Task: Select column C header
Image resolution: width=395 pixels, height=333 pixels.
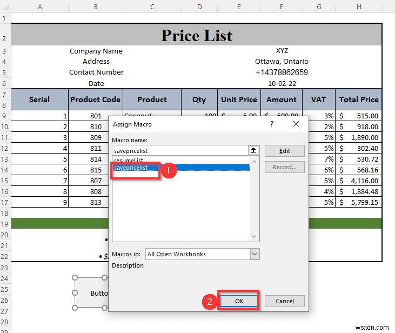Action: coord(152,7)
